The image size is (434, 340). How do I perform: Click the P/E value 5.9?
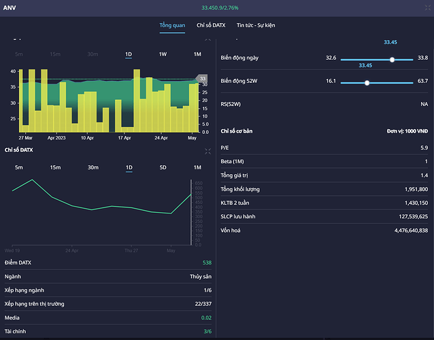coord(424,148)
